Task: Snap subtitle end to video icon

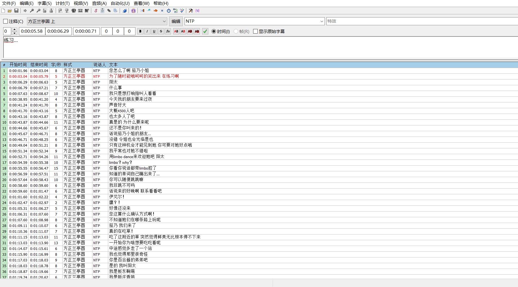Action: point(67,11)
